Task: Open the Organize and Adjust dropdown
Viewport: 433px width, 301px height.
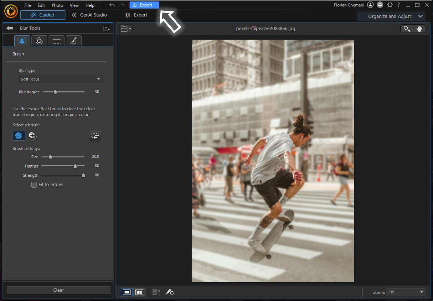Action: [391, 16]
